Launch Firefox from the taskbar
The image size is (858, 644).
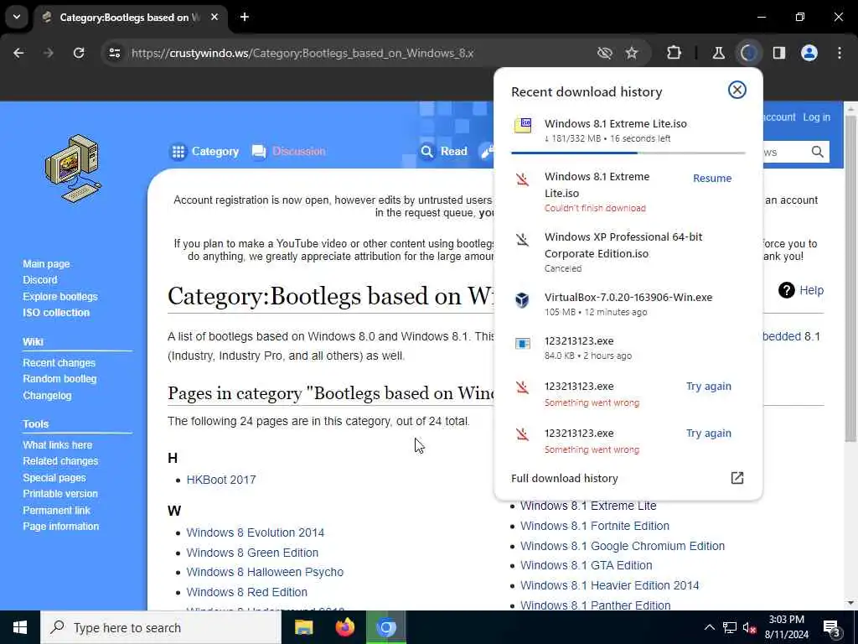[344, 627]
